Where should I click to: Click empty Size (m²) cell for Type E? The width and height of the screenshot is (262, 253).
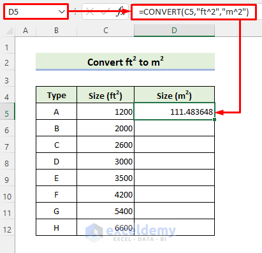tap(174, 178)
